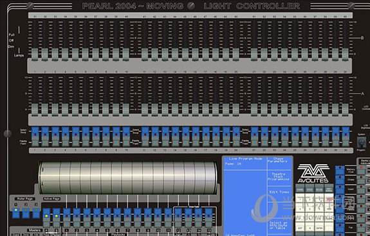Click blue button beside Fan label
This screenshot has width=370, height=236.
pos(340,228)
